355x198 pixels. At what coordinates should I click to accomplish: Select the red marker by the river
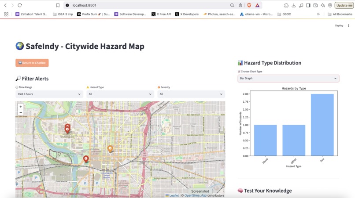86,159
